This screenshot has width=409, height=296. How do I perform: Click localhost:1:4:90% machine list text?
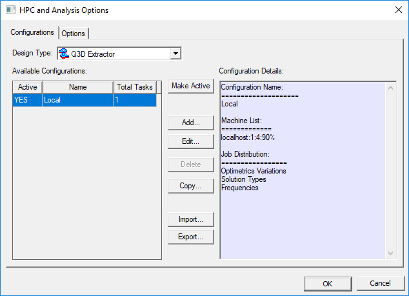pos(248,137)
